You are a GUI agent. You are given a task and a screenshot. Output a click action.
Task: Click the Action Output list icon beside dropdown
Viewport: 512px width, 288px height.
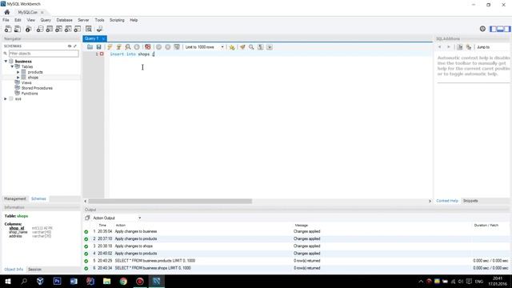click(87, 218)
